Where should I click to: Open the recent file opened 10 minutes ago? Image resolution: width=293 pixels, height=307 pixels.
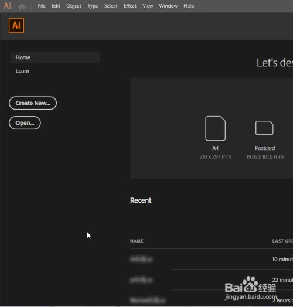pos(212,259)
